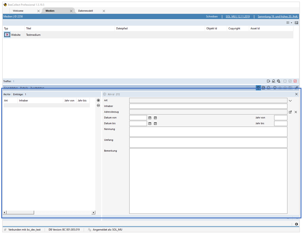Open second calendar icon beside Datum bis
The height and width of the screenshot is (234, 303).
(155, 124)
